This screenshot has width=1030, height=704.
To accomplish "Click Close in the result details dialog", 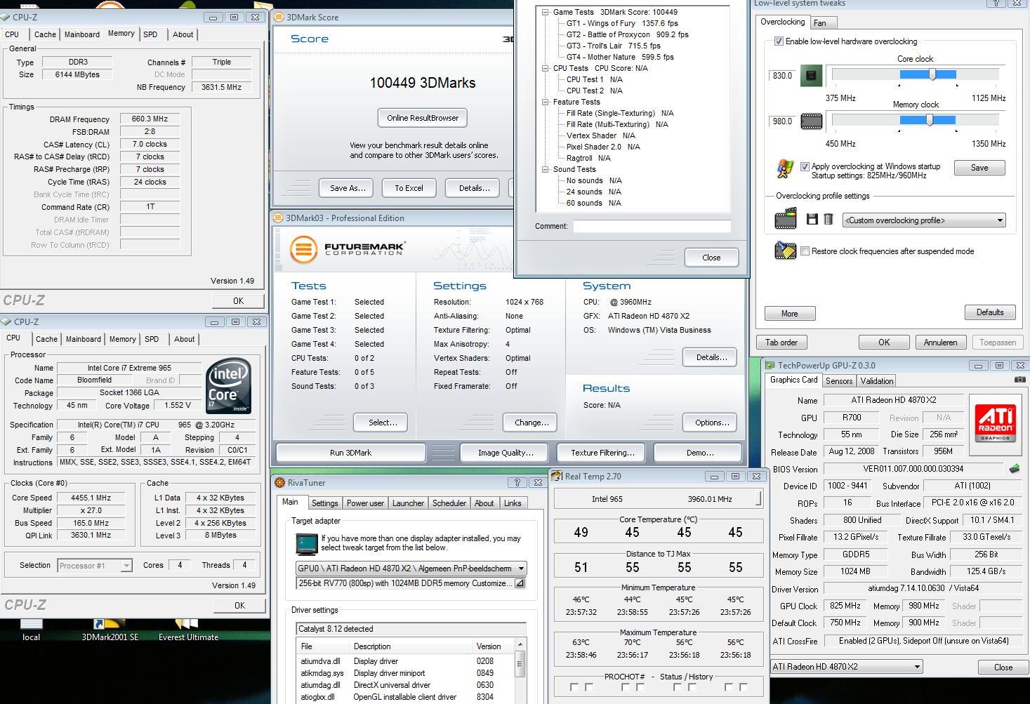I will click(711, 258).
